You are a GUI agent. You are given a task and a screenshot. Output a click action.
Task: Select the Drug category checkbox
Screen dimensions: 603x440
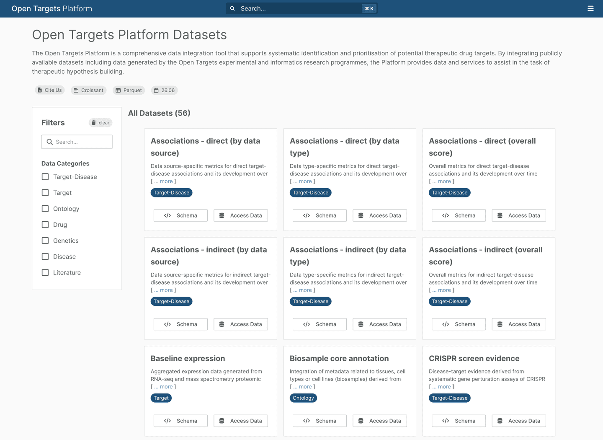45,225
